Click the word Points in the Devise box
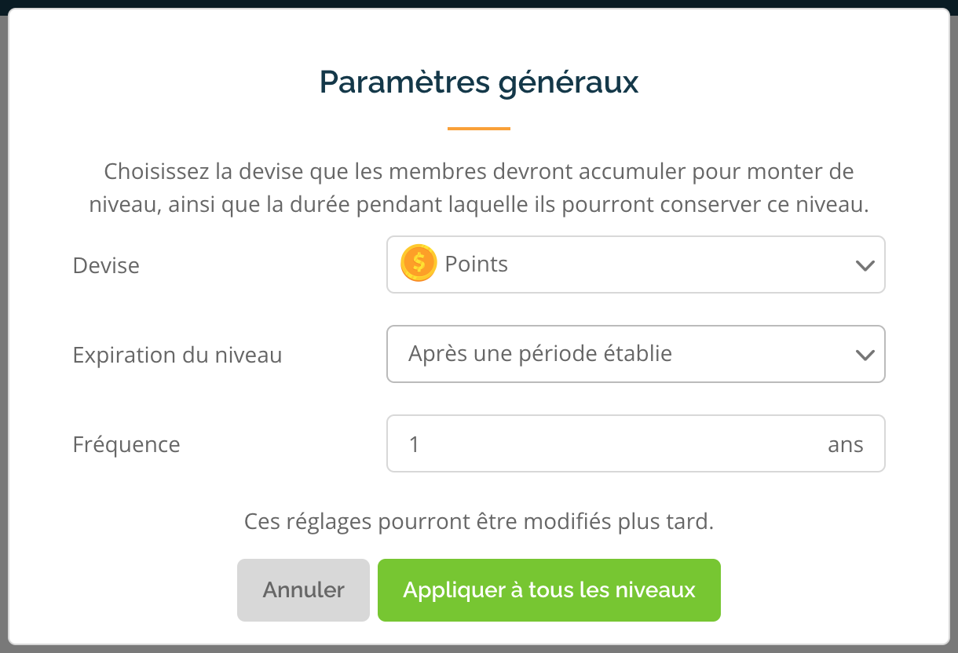 coord(477,264)
